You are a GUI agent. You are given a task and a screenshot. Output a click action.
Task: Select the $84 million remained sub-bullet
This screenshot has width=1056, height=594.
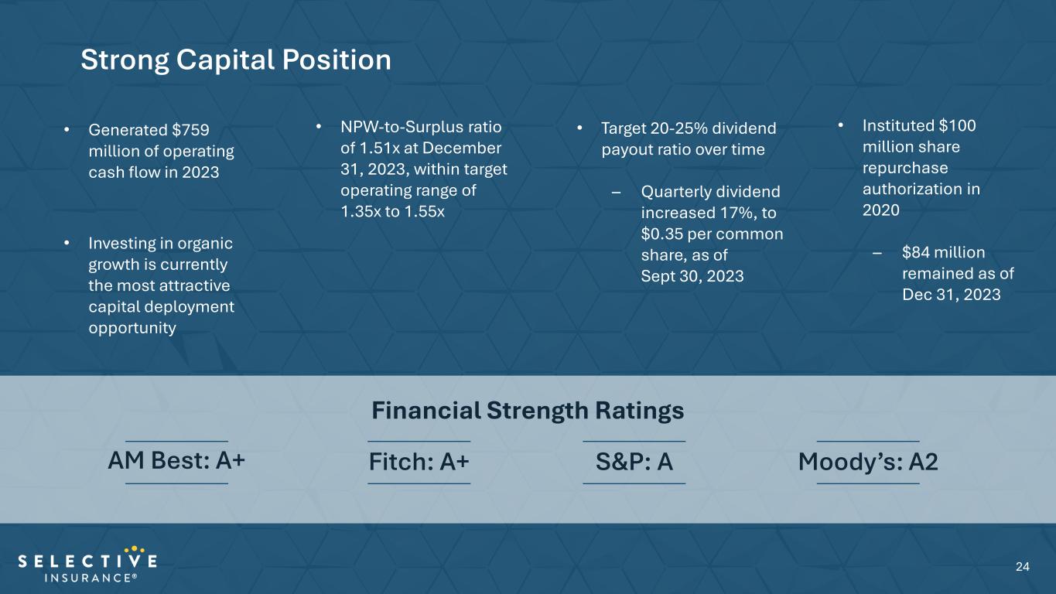pyautogui.click(x=958, y=273)
